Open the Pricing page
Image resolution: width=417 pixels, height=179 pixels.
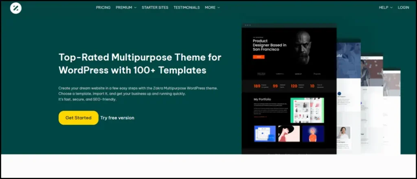(x=103, y=7)
